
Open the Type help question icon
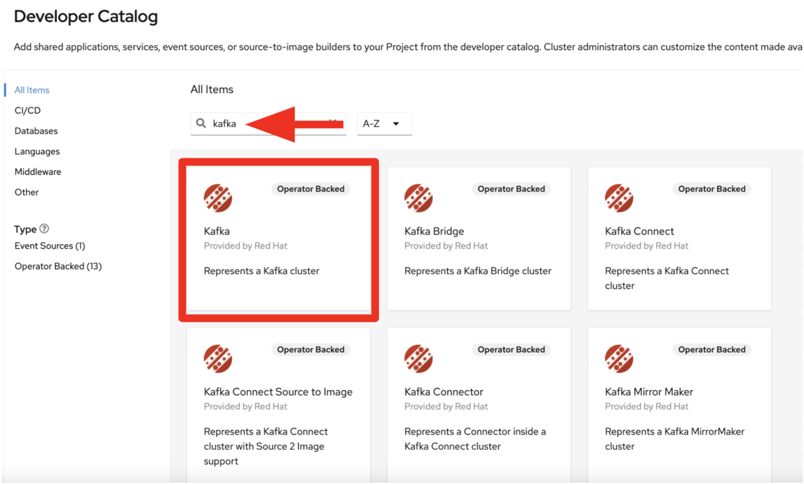44,229
